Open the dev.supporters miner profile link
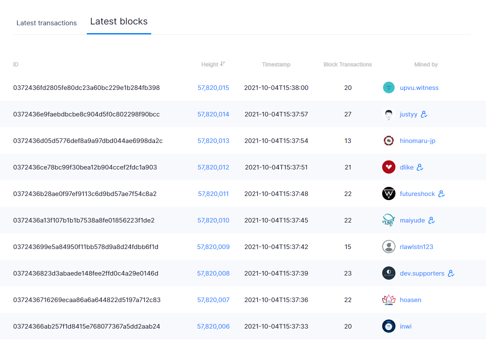Screen dimensions: 486x341 click(422, 273)
